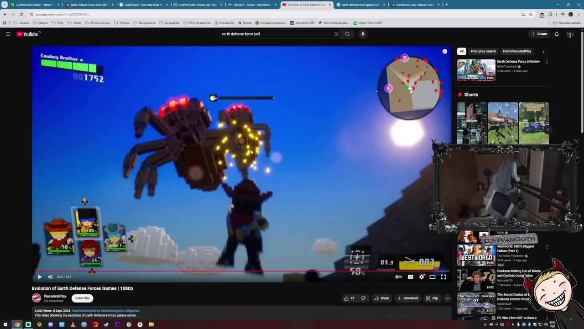Open the PieceAndPlay channel name link
The width and height of the screenshot is (584, 329).
point(55,296)
